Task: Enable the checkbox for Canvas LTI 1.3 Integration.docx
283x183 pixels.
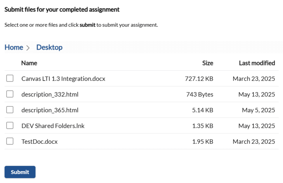Action: click(10, 78)
